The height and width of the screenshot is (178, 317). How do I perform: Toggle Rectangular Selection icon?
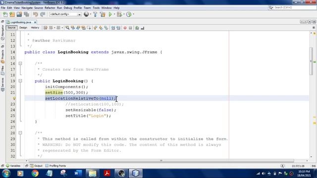coord(89,28)
